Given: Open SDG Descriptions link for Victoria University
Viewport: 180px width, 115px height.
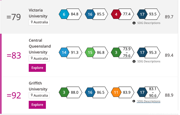Looking at the screenshot, I should pos(149,23).
